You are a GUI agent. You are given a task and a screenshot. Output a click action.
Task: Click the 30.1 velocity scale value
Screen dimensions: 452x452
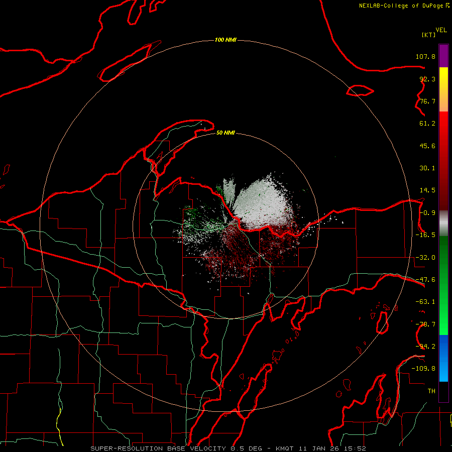(427, 168)
